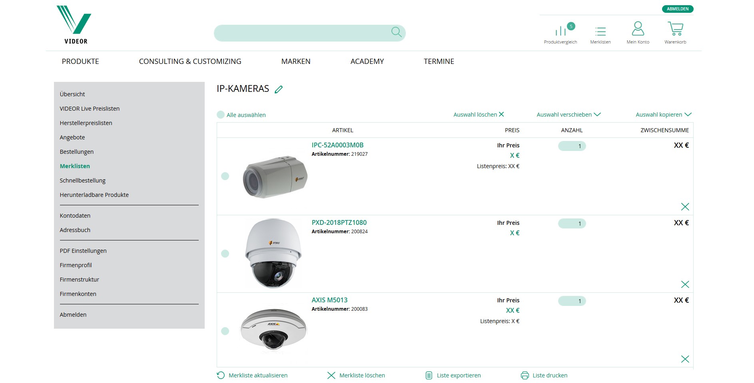Open VIDEOR Live Preislisten in sidebar
Image resolution: width=754 pixels, height=383 pixels.
[x=90, y=109]
